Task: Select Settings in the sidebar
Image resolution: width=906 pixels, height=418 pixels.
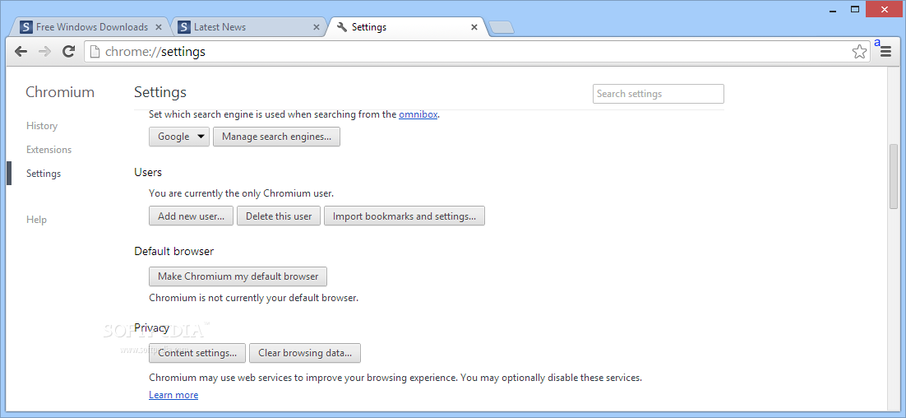Action: click(x=44, y=174)
